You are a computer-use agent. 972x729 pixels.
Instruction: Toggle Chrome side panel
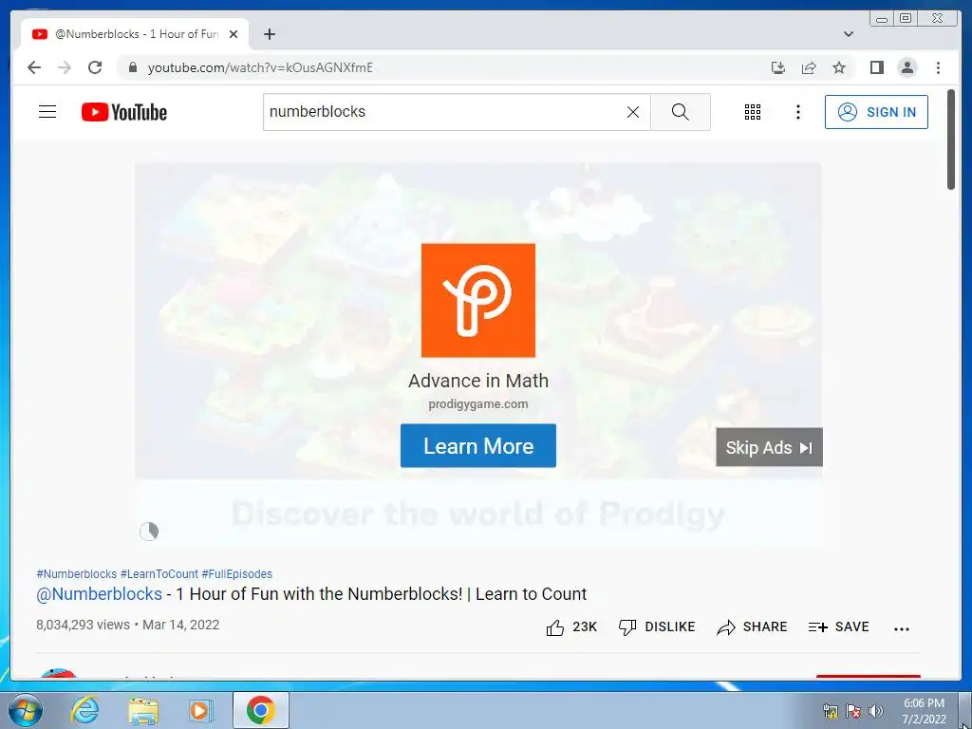pyautogui.click(x=876, y=67)
